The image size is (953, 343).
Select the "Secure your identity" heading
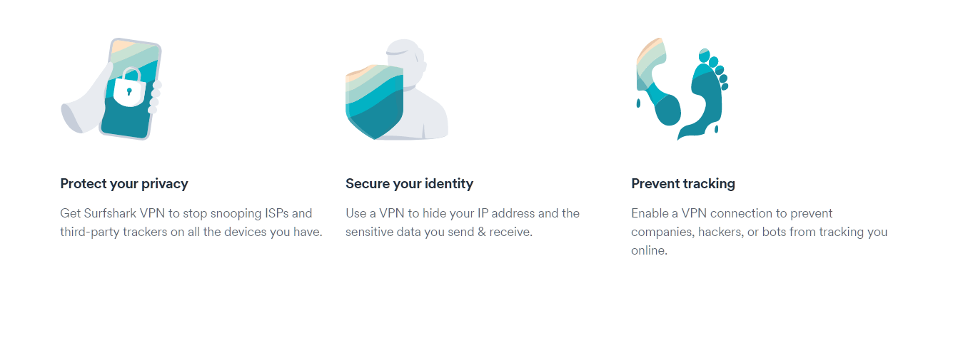(409, 183)
